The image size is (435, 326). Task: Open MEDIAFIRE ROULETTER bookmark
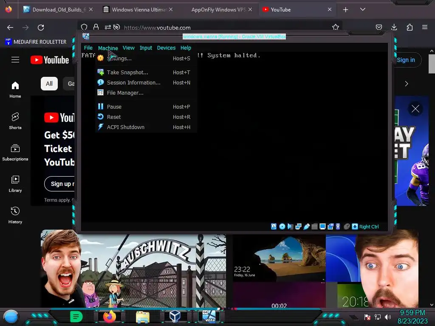click(x=36, y=42)
